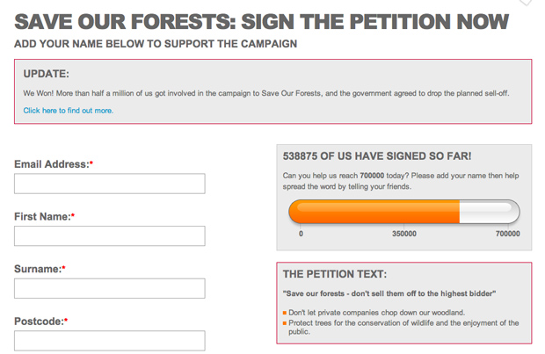Click the First Name label
Screen dimensions: 545x354
42,217
